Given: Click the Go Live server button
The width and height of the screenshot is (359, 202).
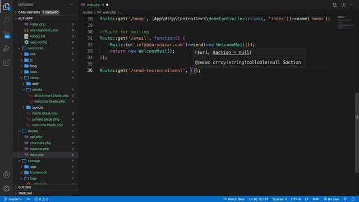Looking at the screenshot, I should 331,199.
